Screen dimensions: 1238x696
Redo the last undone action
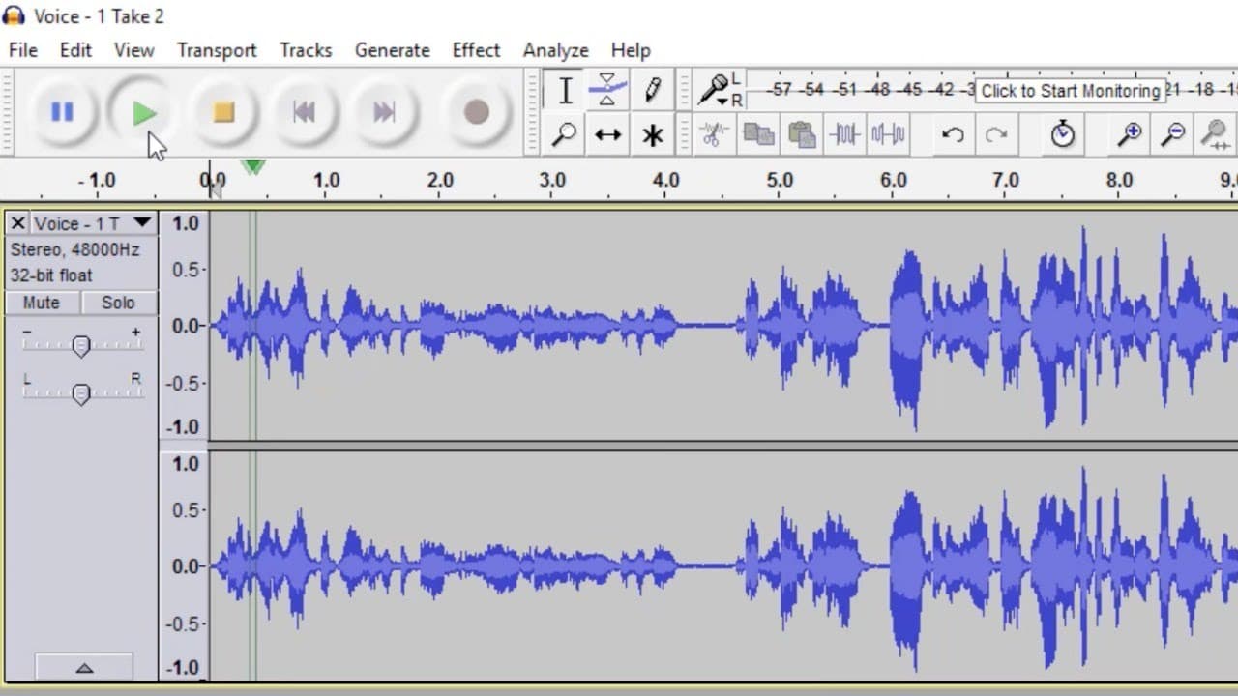pyautogui.click(x=996, y=134)
